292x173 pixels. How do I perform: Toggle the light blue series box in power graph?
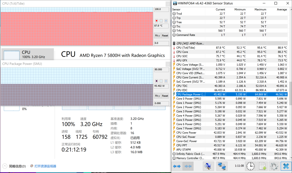pos(166,81)
